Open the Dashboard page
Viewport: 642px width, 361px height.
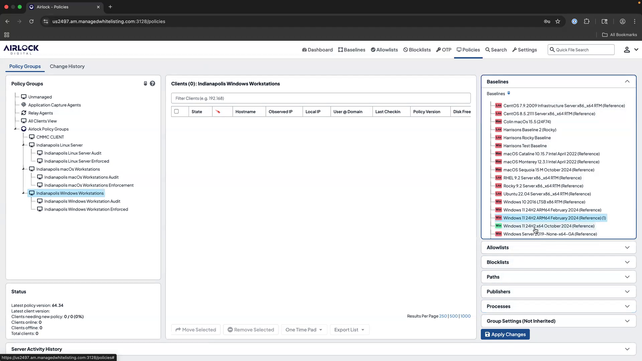tap(317, 49)
